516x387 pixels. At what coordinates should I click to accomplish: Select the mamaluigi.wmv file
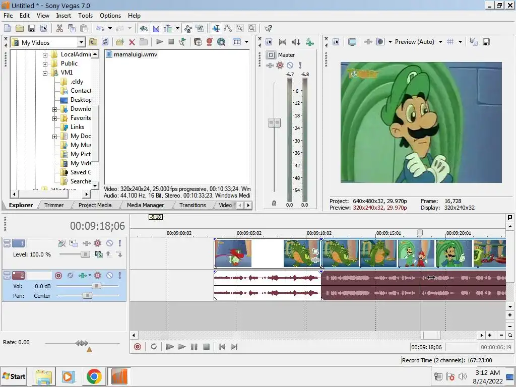pyautogui.click(x=132, y=54)
